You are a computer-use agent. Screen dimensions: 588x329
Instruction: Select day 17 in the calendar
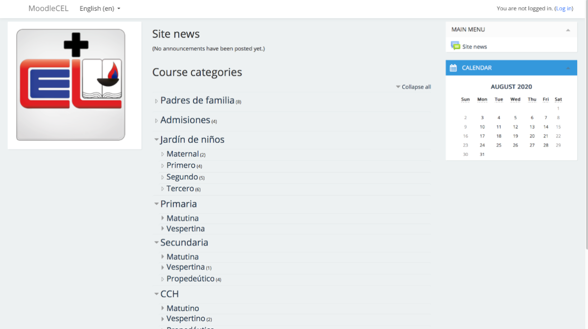click(x=482, y=136)
